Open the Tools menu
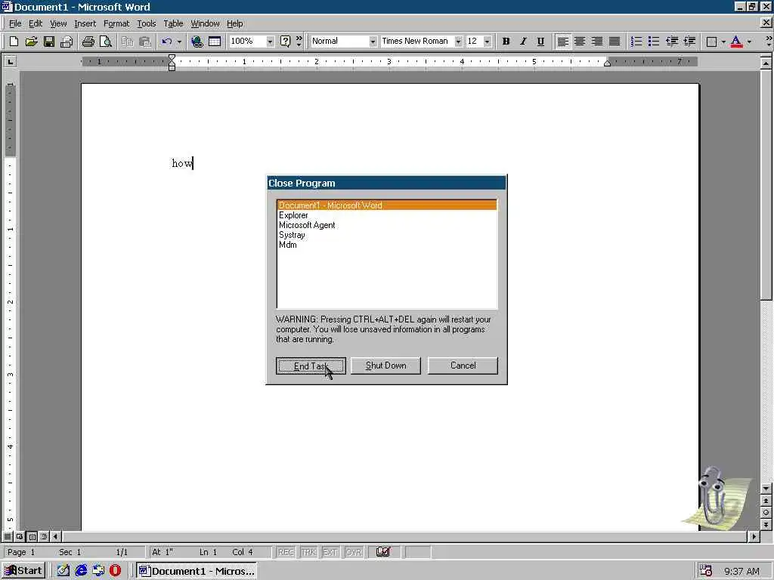 click(146, 23)
